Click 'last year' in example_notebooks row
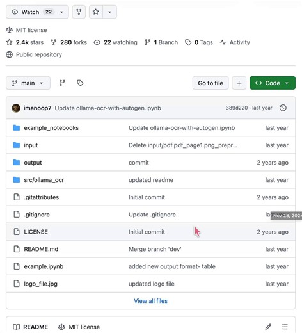The height and width of the screenshot is (333, 302). (276, 128)
